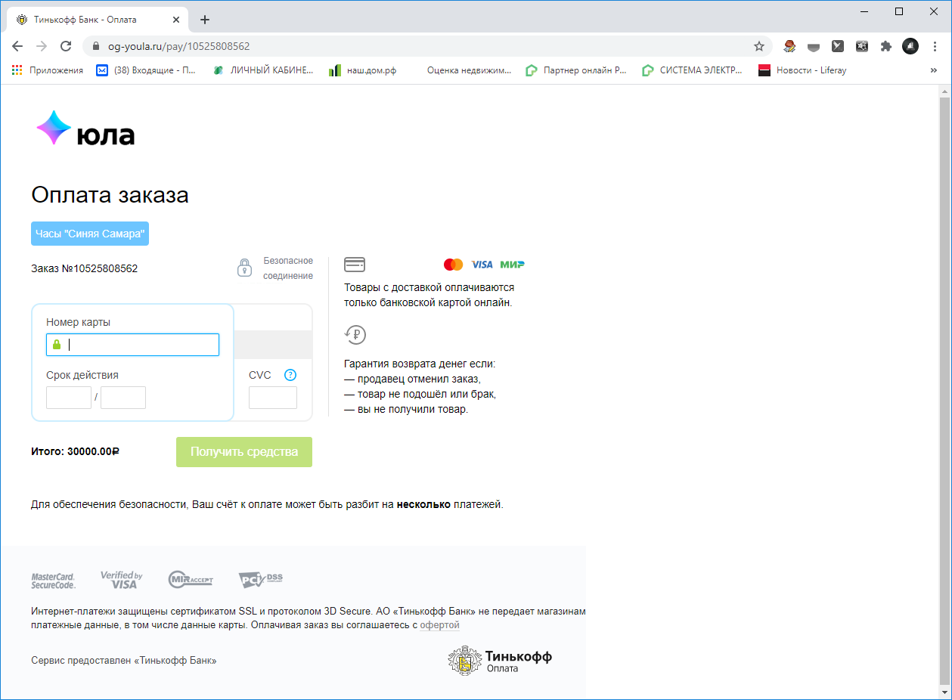Click the first extension icon in toolbar
952x700 pixels.
click(789, 46)
